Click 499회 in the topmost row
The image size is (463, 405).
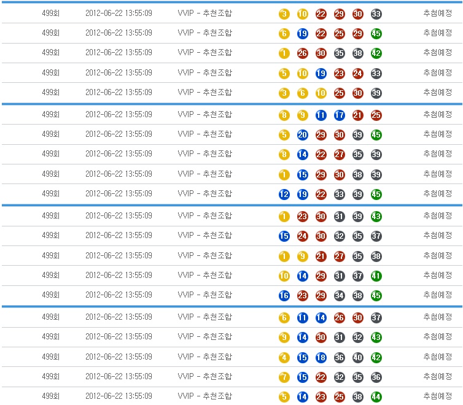(x=50, y=13)
